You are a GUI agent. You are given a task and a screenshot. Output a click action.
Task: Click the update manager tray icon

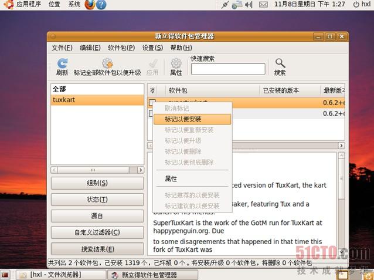click(237, 5)
